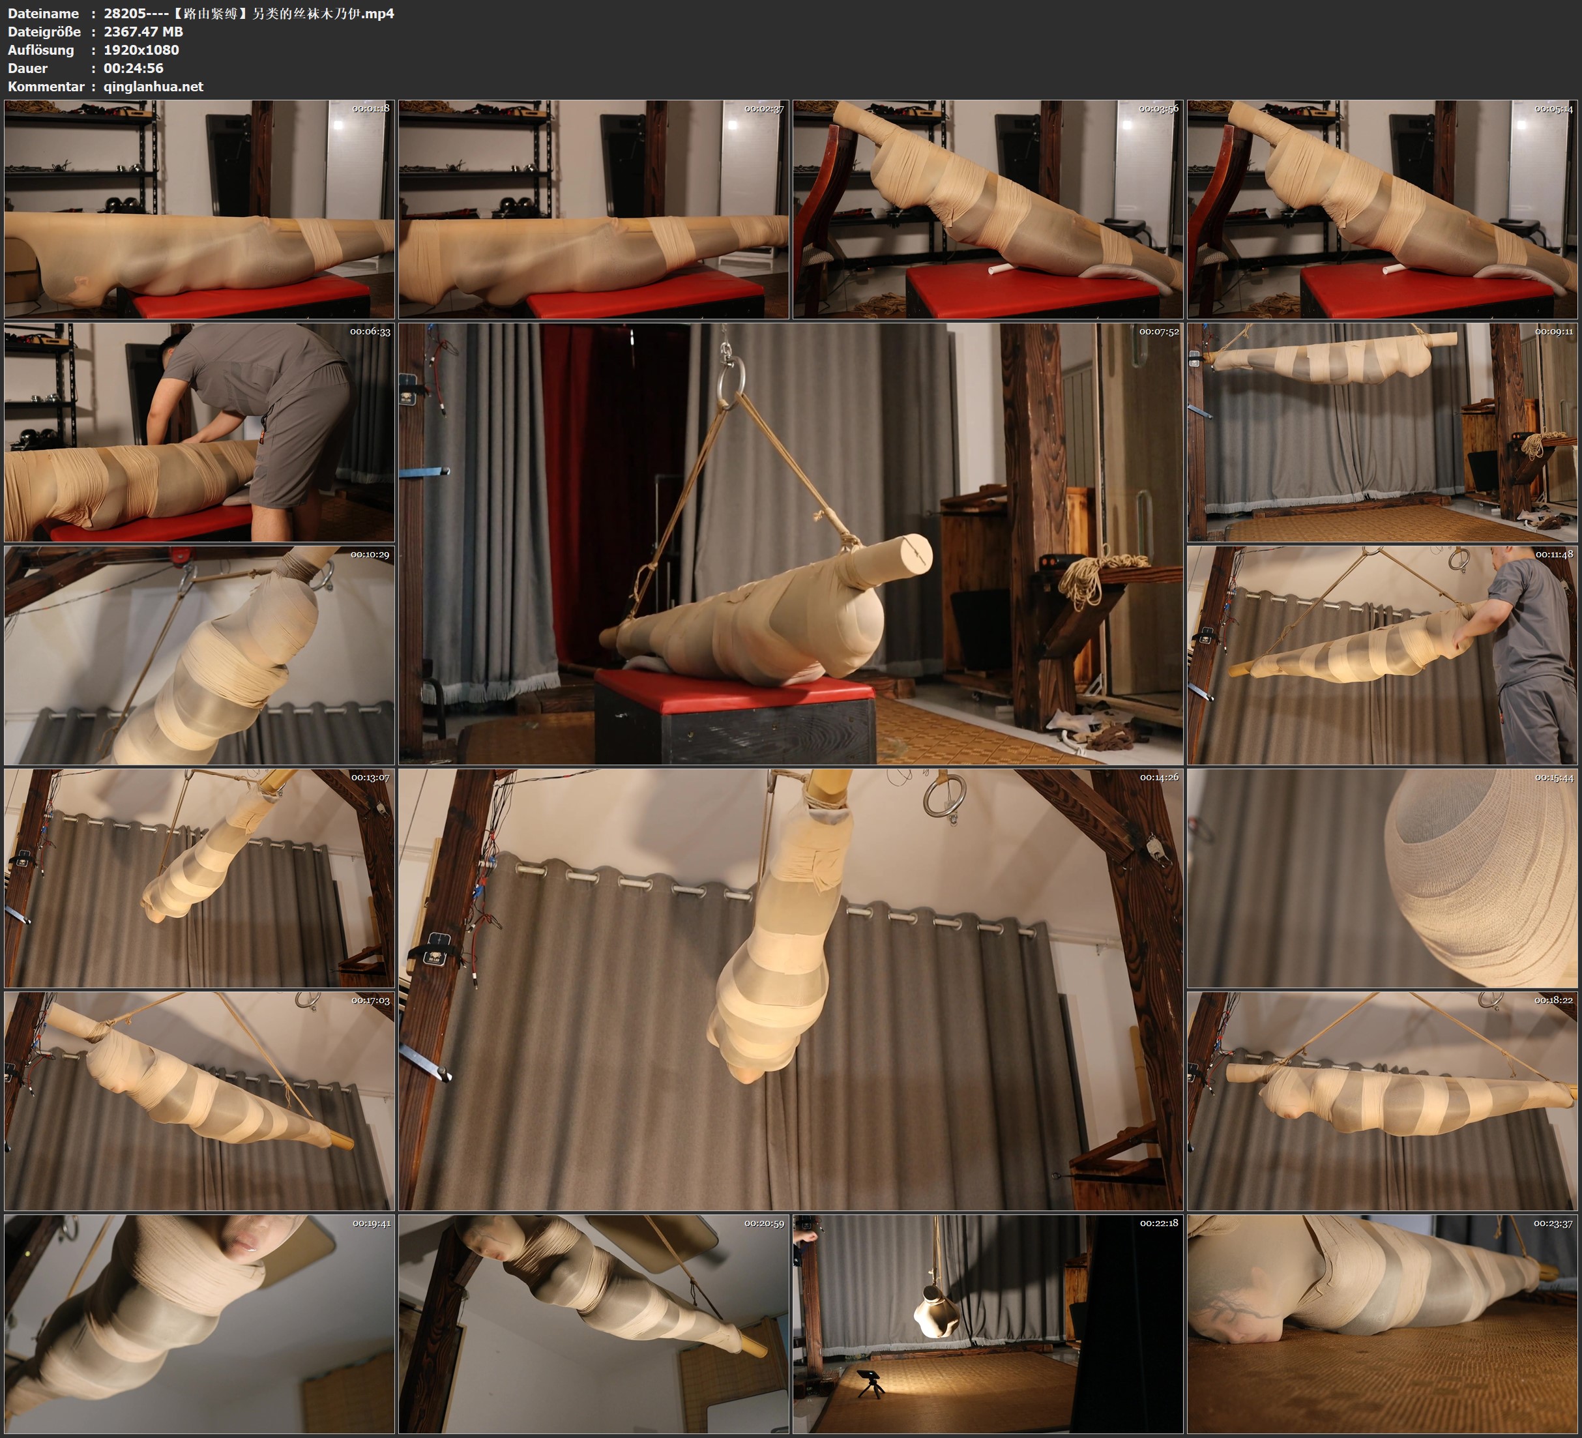
Task: Select the large thumbnail at 00:07:52
Action: (790, 543)
